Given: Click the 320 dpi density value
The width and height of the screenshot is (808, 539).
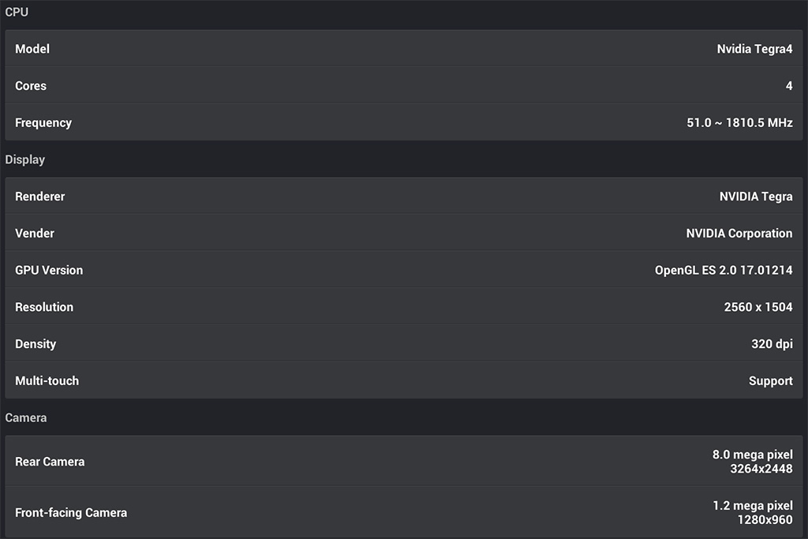Looking at the screenshot, I should click(x=772, y=344).
